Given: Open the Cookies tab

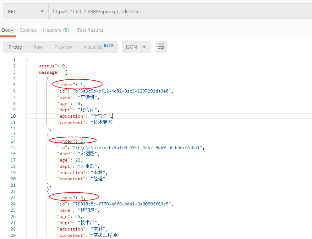Looking at the screenshot, I should (x=28, y=30).
